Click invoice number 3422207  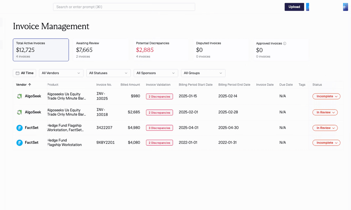pyautogui.click(x=104, y=128)
